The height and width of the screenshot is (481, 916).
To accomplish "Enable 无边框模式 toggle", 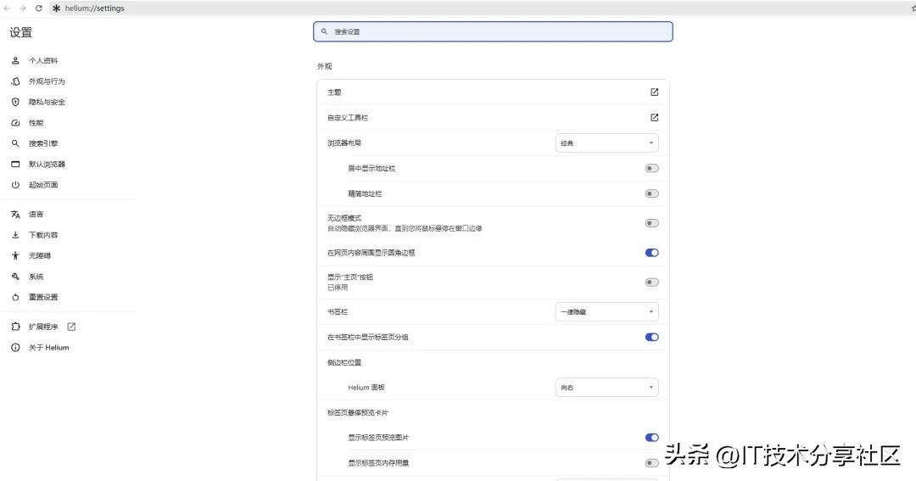I will point(652,223).
